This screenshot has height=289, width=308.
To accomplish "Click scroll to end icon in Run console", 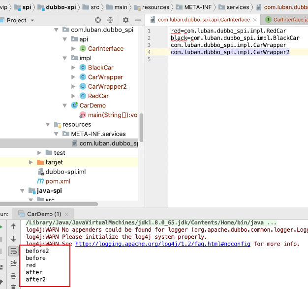I will (13, 263).
